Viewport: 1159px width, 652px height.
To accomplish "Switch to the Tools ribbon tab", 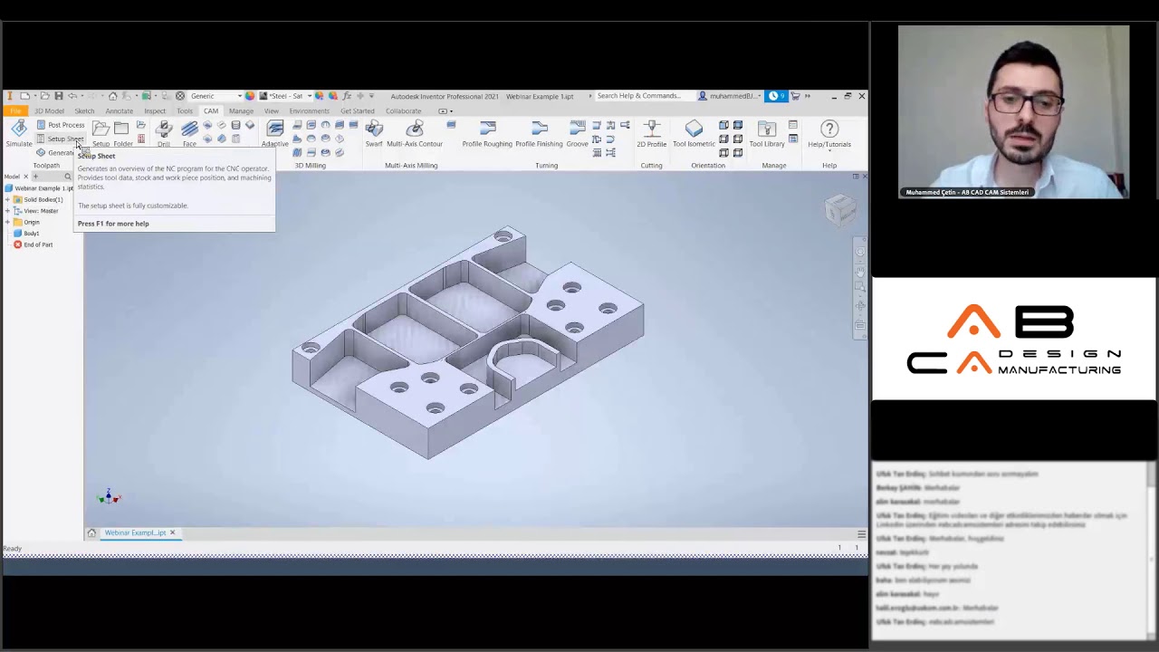I will coord(185,110).
